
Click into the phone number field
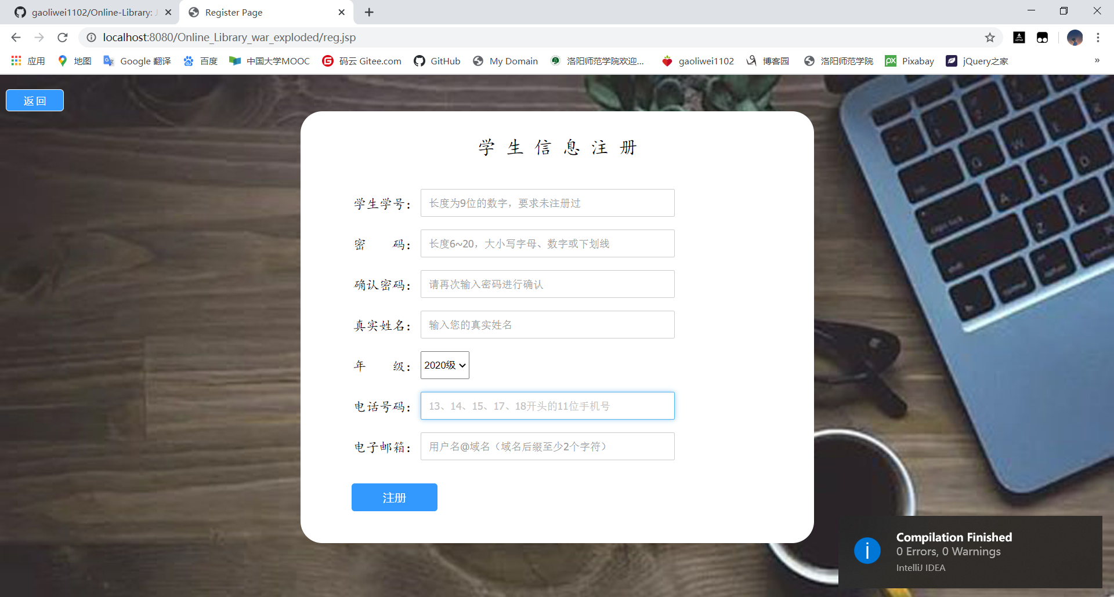pos(547,406)
